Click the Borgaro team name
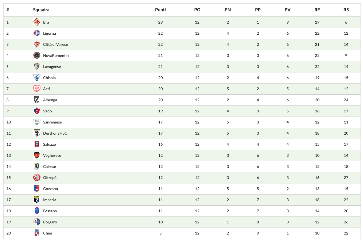 50,222
